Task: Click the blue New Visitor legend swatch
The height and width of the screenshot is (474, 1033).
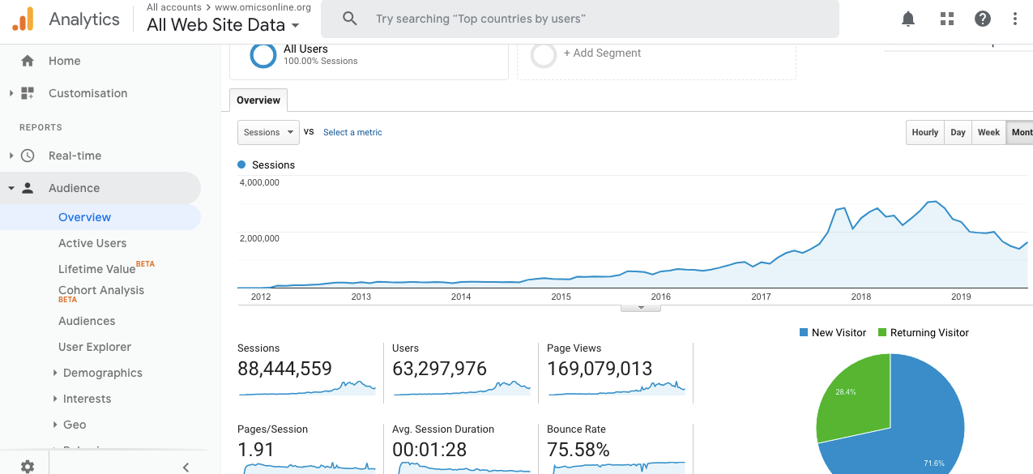Action: (x=804, y=332)
